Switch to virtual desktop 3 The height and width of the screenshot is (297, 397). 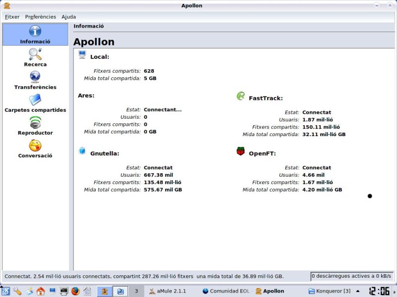[x=136, y=291]
